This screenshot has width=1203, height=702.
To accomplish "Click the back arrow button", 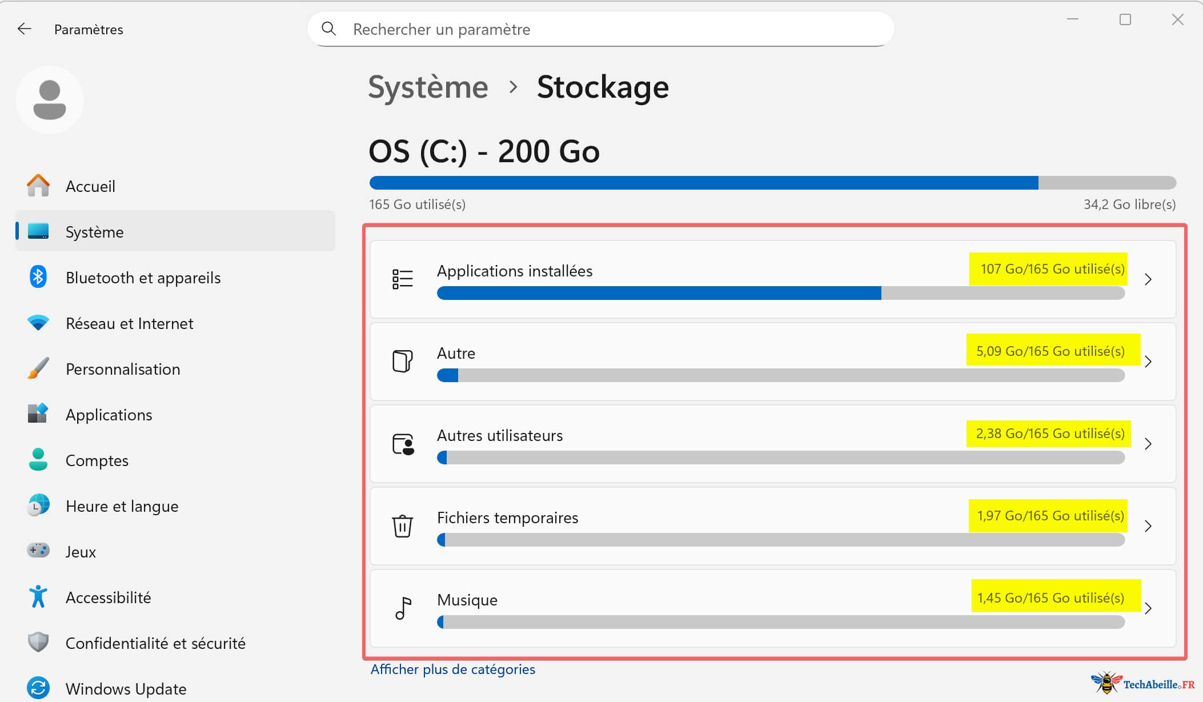I will click(x=24, y=29).
